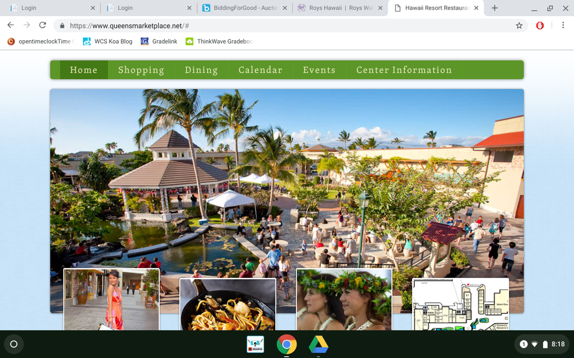Open the Chrome three-dot menu
This screenshot has width=574, height=358.
pos(563,25)
